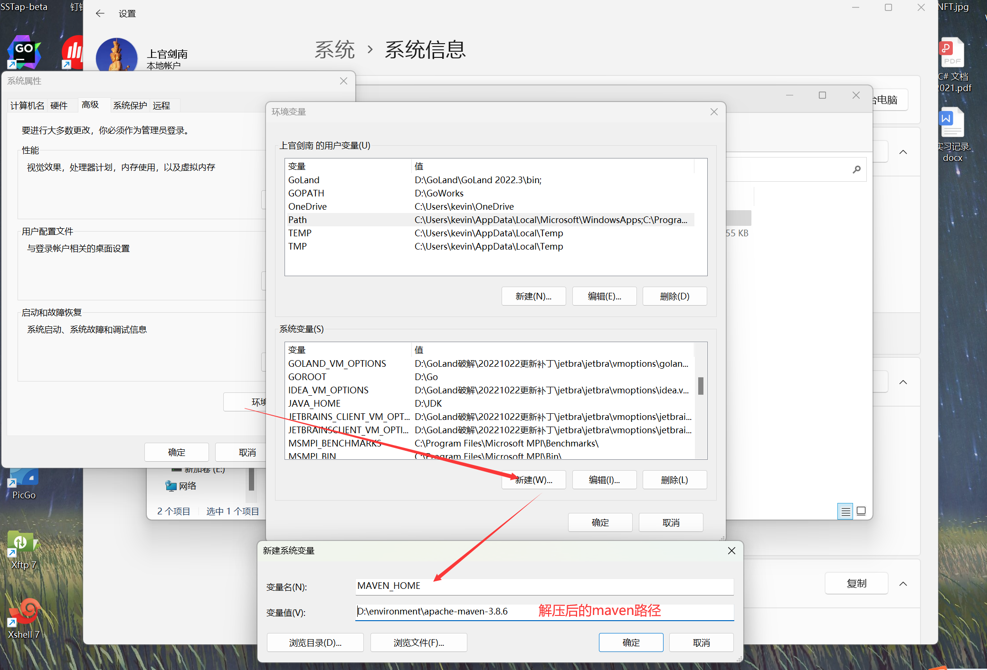Open the GoLand desktop shortcut
This screenshot has width=987, height=670.
click(x=24, y=51)
